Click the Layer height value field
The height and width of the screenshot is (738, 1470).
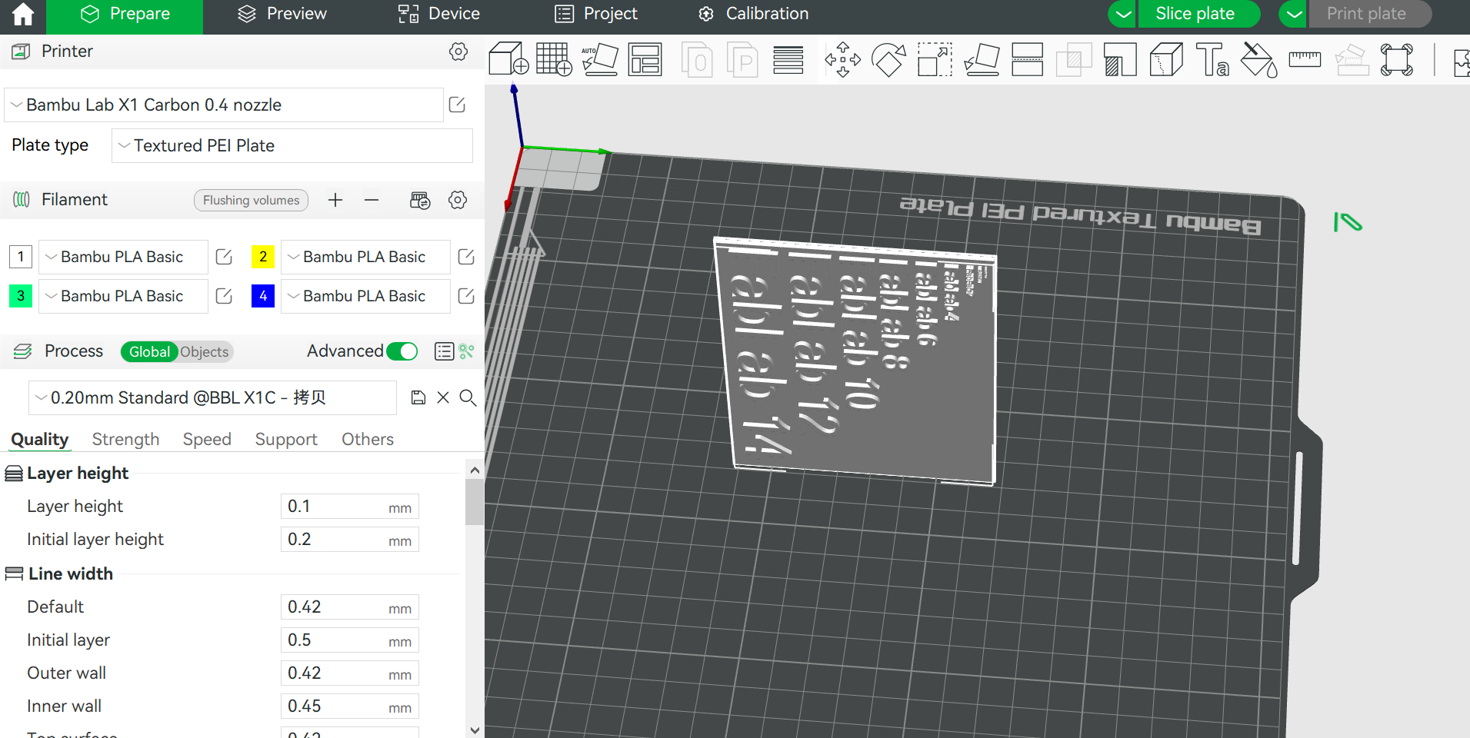350,507
